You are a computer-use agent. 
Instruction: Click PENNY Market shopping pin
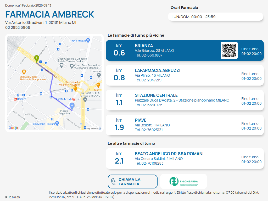(88, 41)
